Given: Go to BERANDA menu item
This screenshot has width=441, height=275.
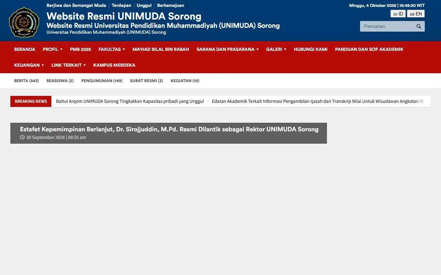Looking at the screenshot, I should pyautogui.click(x=24, y=49).
